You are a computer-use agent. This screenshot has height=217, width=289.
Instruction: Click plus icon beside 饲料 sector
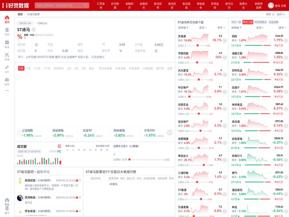click(x=286, y=41)
